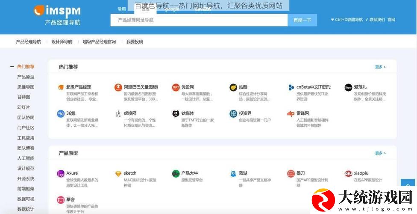Click the 官网 header link
Screen dimensions: 417x214
[391, 20]
